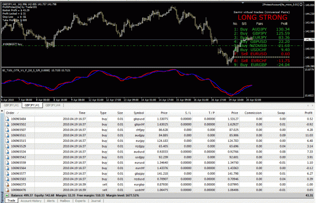This screenshot has height=203, width=316.
Task: Select the icon of order 106965577 gbpjpy
Action: point(7,173)
